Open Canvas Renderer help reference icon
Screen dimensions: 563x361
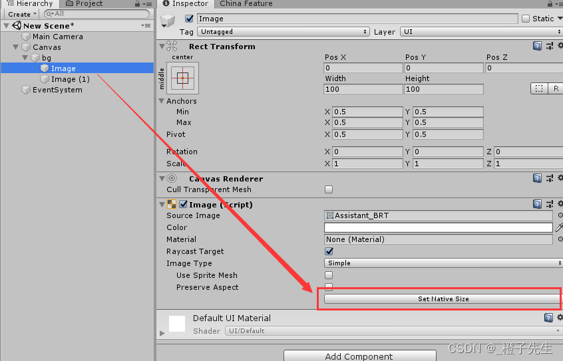[537, 178]
